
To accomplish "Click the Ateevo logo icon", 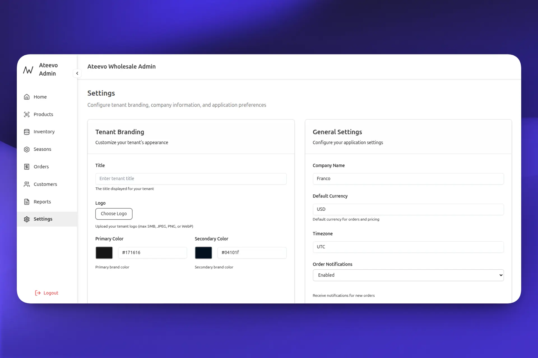I will point(28,70).
